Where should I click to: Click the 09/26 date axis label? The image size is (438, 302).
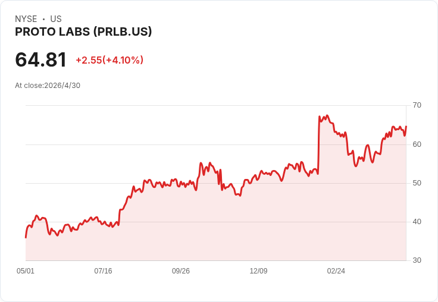(181, 270)
